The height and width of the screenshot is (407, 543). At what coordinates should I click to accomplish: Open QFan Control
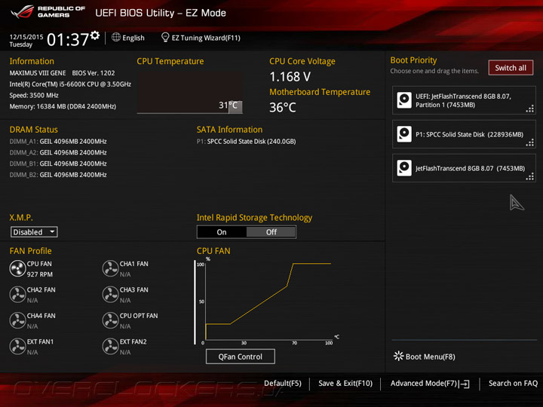pos(241,357)
